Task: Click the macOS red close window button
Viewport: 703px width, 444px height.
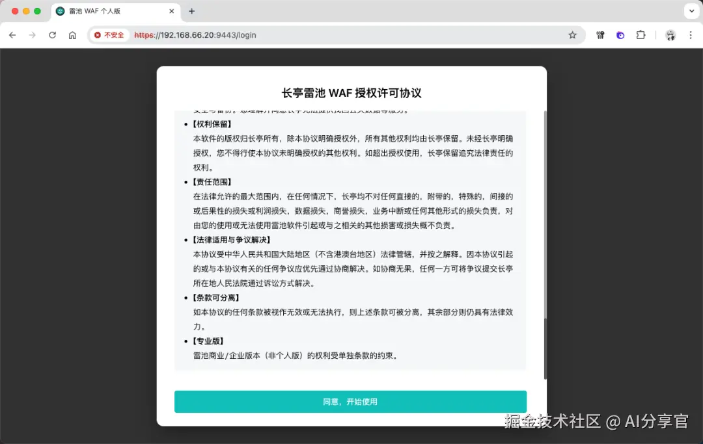Action: pyautogui.click(x=15, y=11)
